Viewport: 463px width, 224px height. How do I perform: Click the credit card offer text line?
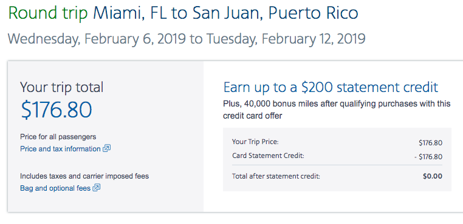253,116
